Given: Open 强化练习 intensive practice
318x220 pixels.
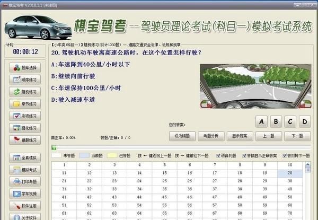Looking at the screenshot, I should pos(25,128).
